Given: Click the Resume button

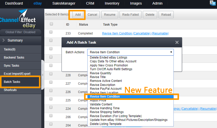Looking at the screenshot, I should (110, 14).
